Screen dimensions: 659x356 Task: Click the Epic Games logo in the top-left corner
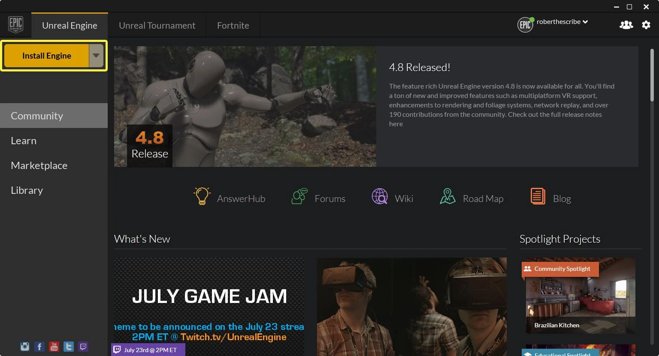(x=16, y=24)
